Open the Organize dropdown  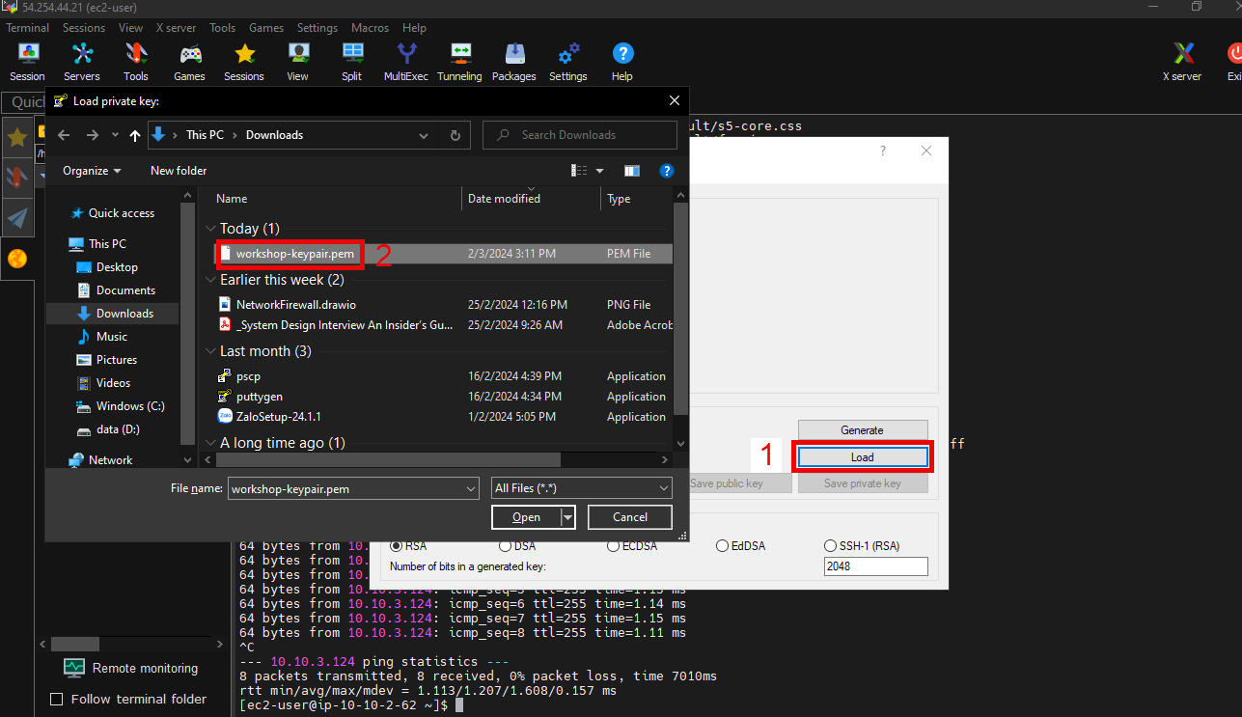pyautogui.click(x=92, y=171)
